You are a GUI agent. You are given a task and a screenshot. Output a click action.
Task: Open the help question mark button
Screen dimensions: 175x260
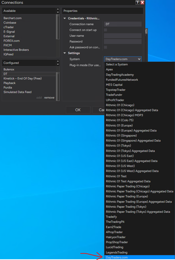(x=137, y=3)
